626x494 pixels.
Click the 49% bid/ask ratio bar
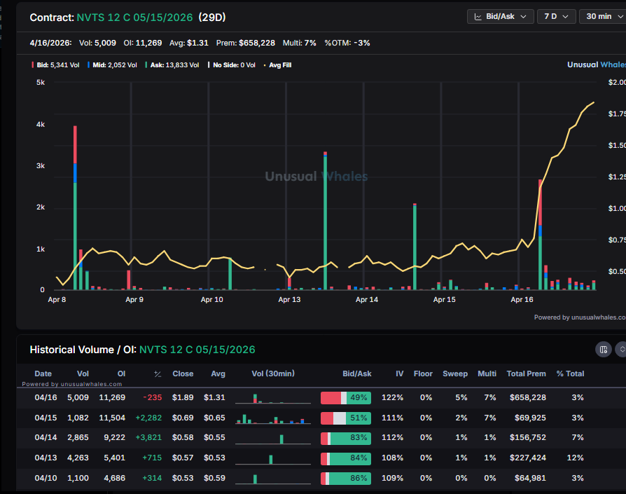(346, 397)
